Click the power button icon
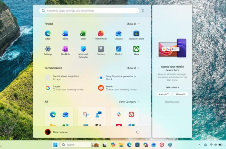Viewport: 226px width, 149px height. (138, 132)
